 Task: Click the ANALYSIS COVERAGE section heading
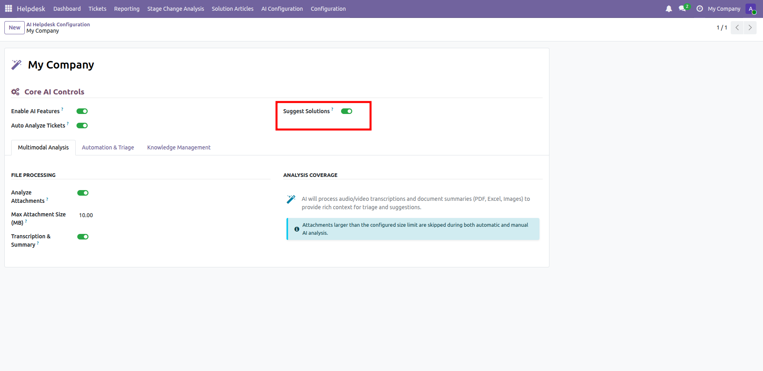pyautogui.click(x=310, y=175)
